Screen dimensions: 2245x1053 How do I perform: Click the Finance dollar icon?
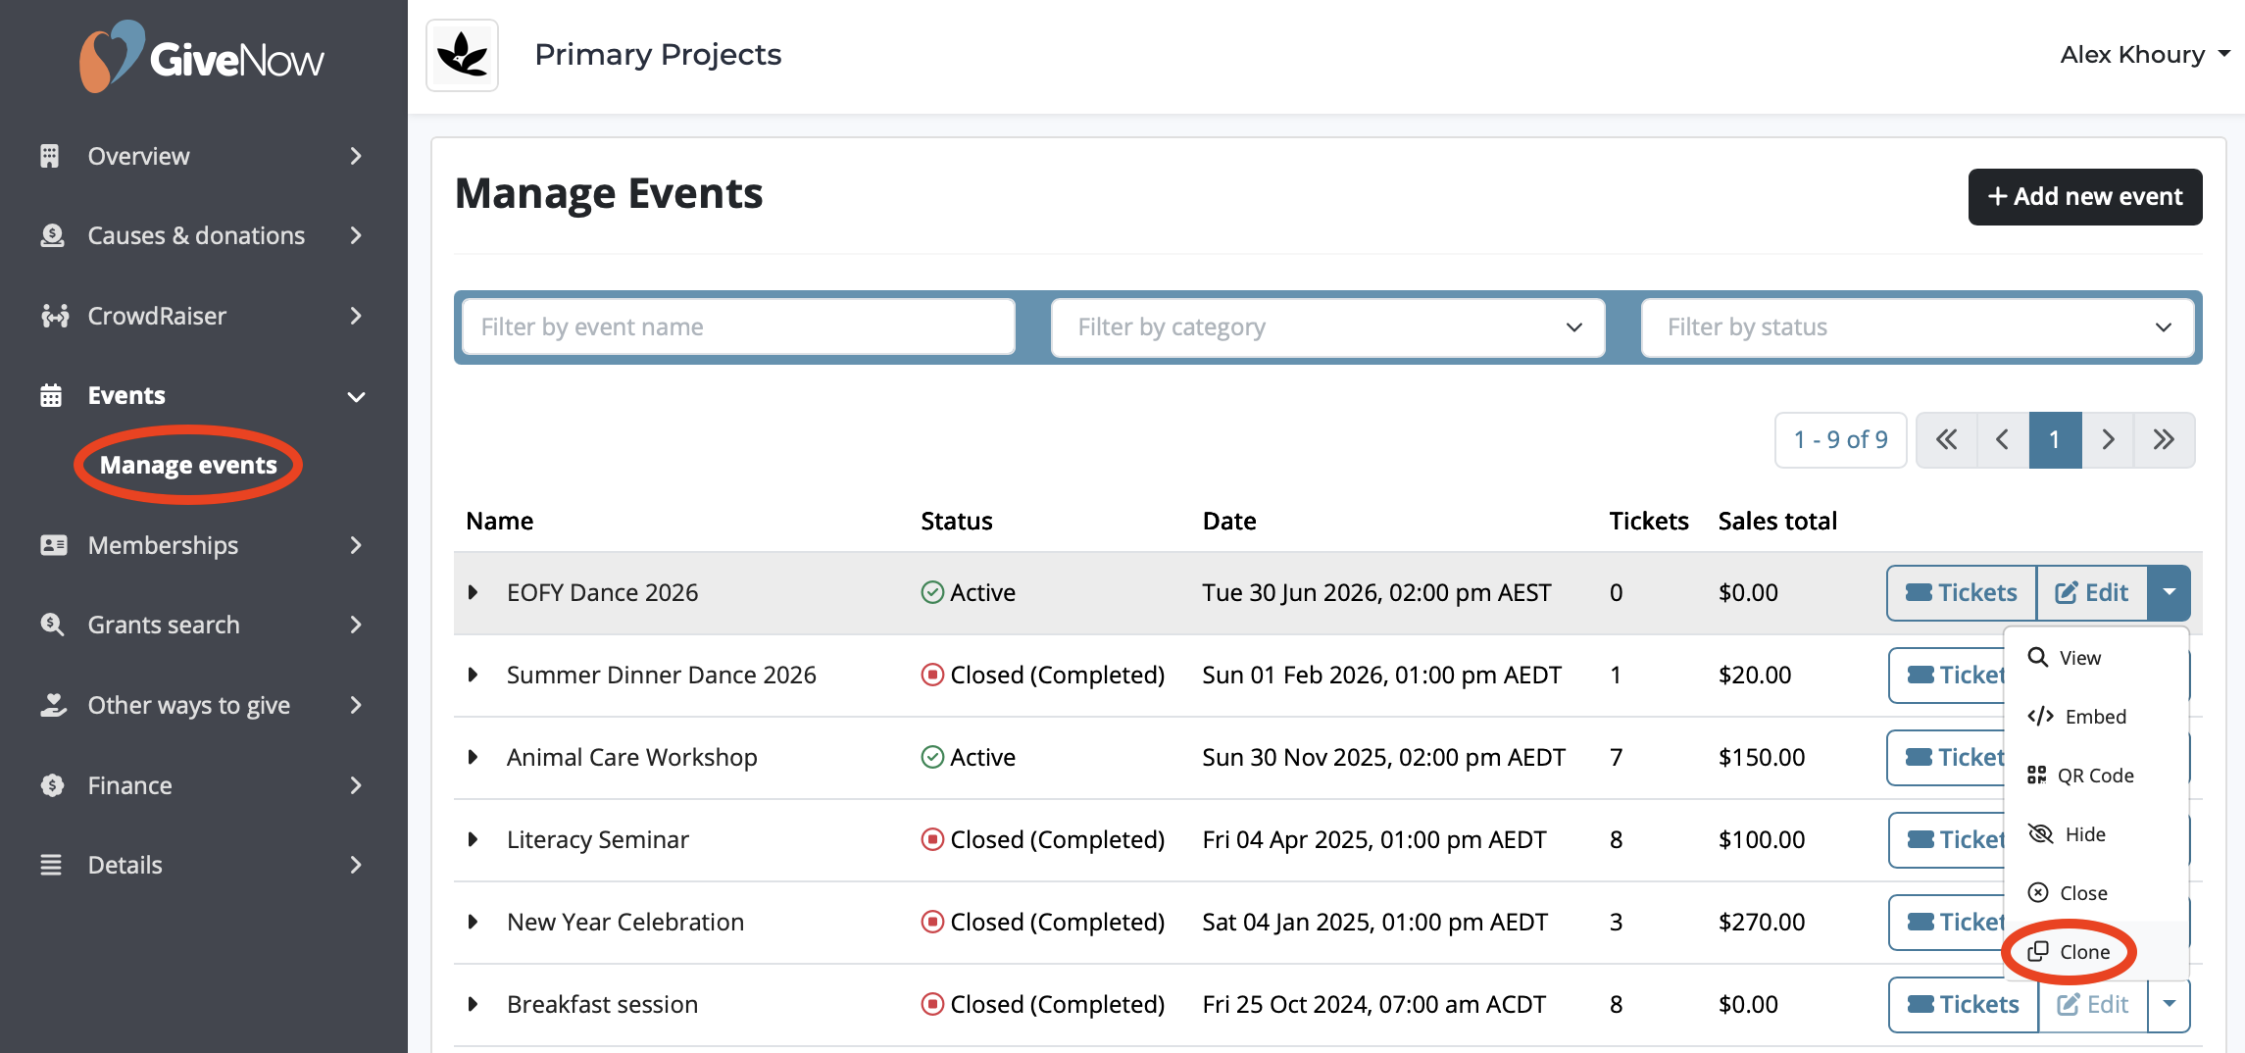52,785
